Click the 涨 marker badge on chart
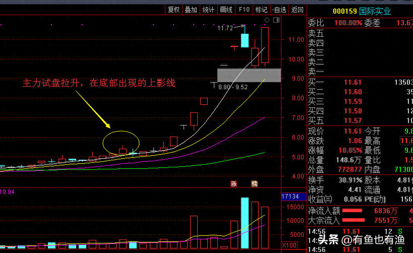 click(233, 183)
